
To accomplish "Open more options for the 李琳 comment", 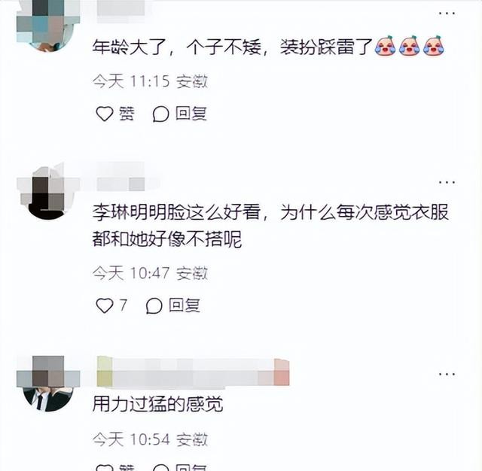I will pyautogui.click(x=447, y=182).
